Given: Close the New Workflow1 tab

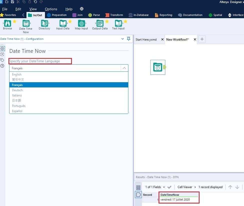Looking at the screenshot, I should point(195,39).
